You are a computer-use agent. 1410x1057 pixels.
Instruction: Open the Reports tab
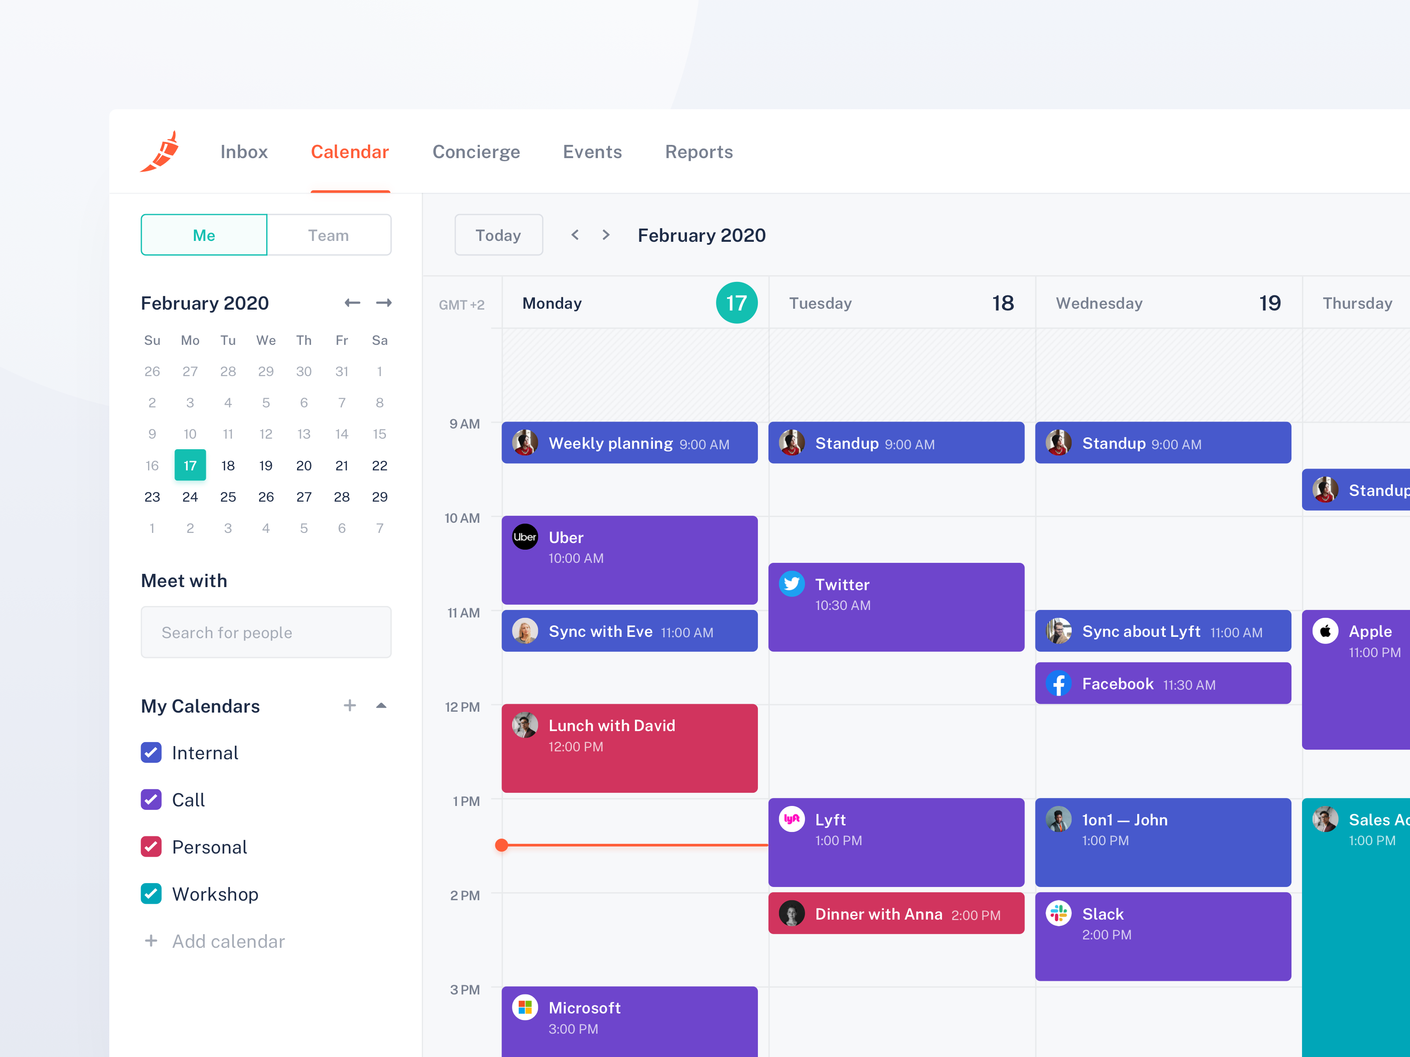pyautogui.click(x=699, y=152)
